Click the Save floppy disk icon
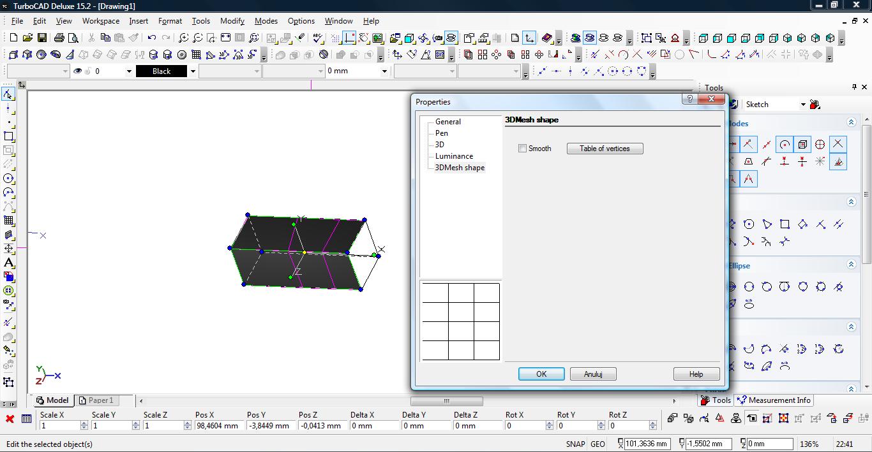Viewport: 872px width, 452px height. coord(41,38)
